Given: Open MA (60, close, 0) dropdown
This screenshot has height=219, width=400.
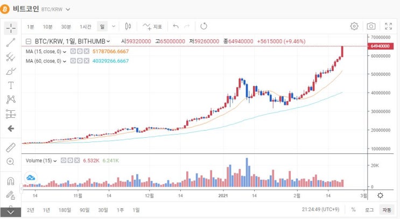Looking at the screenshot, I should point(64,61).
